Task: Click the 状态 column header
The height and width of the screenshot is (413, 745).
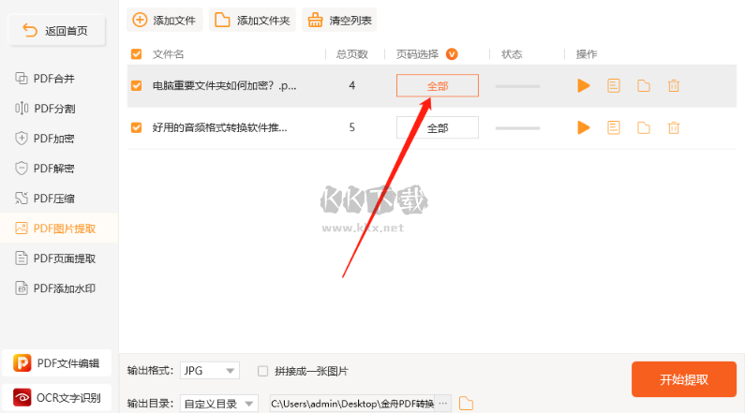Action: click(x=512, y=54)
